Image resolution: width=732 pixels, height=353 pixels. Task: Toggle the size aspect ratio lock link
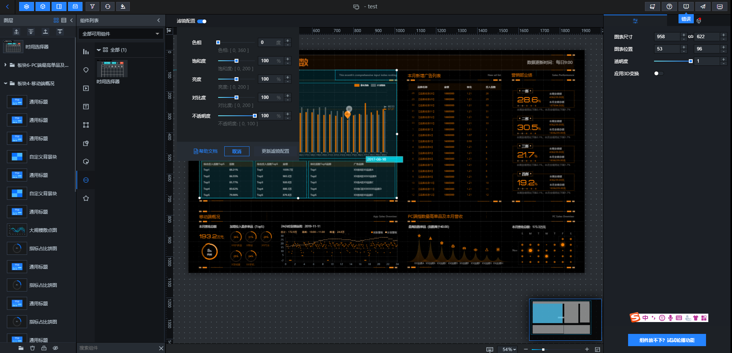tap(691, 37)
